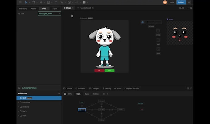The image size is (210, 124).
Task: Open the wow_eyes_down face dropdown
Action: coord(49,14)
